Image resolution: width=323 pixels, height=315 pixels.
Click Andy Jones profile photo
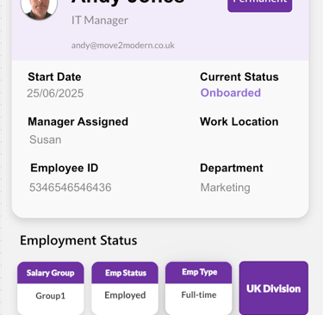(x=39, y=9)
